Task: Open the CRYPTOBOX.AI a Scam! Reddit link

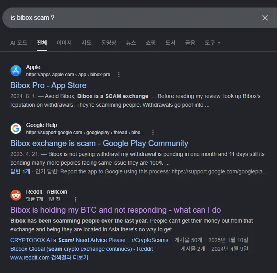Action: point(89,240)
